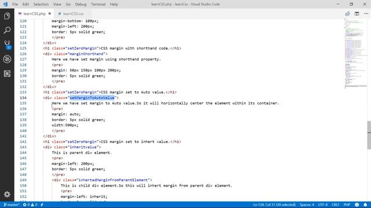Click 'margin-left: inherit;' on line 152
The height and width of the screenshot is (208, 371).
(x=84, y=196)
